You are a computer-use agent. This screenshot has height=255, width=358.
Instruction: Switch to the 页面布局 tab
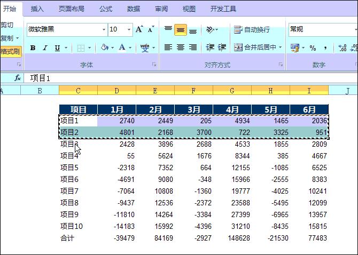(x=72, y=9)
